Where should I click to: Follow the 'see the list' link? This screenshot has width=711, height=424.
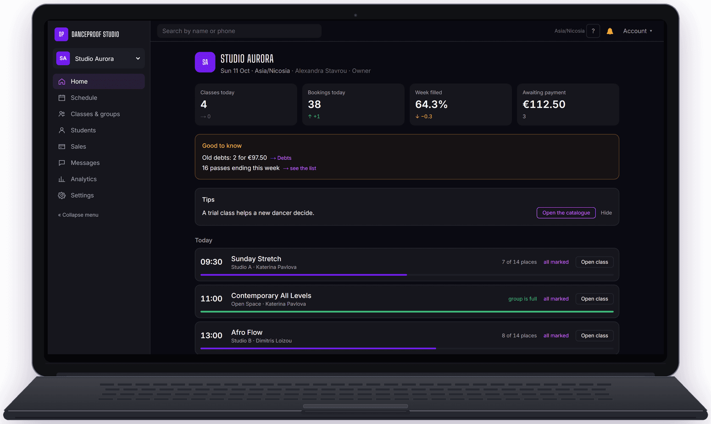300,168
